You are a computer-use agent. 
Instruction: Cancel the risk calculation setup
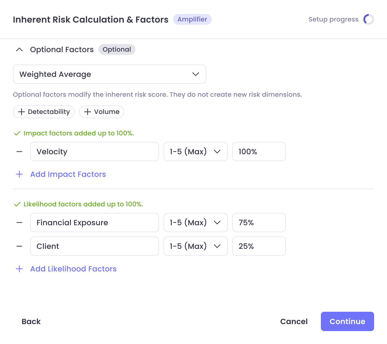click(294, 321)
